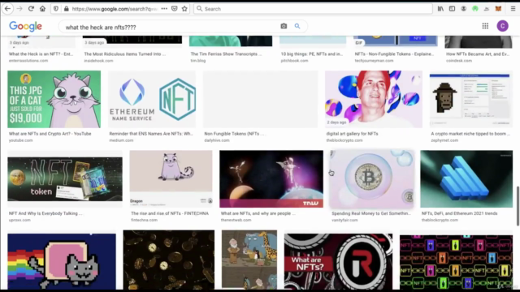The width and height of the screenshot is (520, 292).
Task: Toggle the sidebar view icon
Action: click(452, 9)
